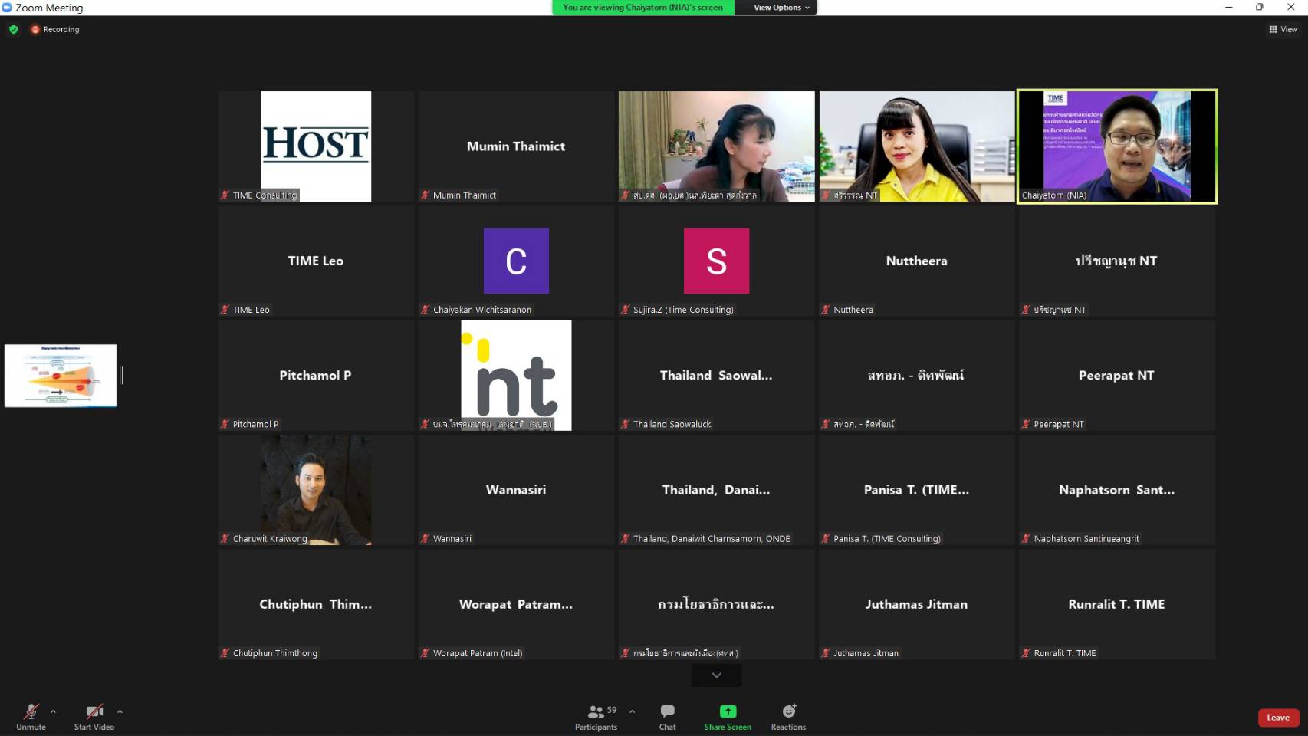The height and width of the screenshot is (736, 1308).
Task: Open the View layout switcher
Action: coord(1283,29)
